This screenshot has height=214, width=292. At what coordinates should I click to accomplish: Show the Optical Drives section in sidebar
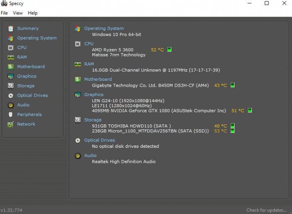pos(33,95)
